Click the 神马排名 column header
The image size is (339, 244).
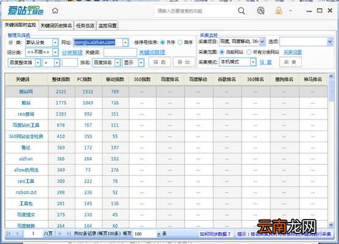pyautogui.click(x=313, y=79)
